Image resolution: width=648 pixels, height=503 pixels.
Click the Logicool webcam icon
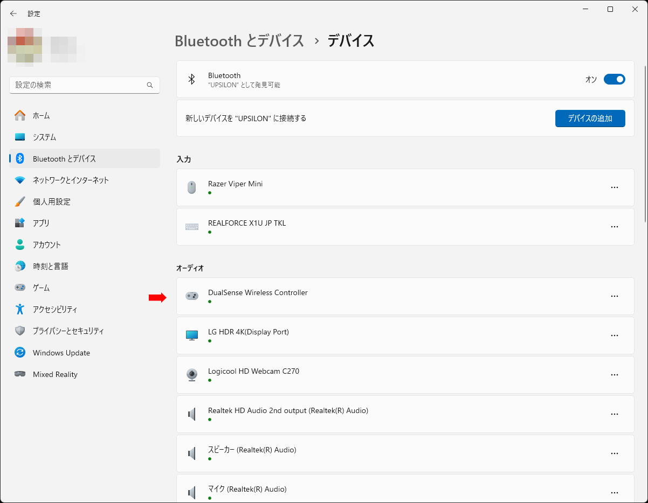click(192, 375)
